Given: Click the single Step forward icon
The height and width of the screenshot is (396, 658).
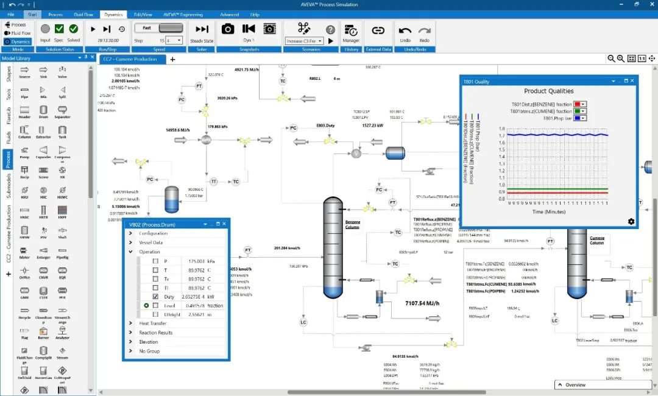Looking at the screenshot, I should pos(107,29).
